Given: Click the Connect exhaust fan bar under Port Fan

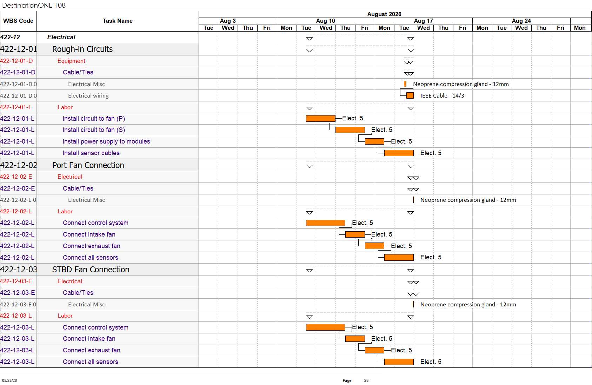Looking at the screenshot, I should point(374,246).
